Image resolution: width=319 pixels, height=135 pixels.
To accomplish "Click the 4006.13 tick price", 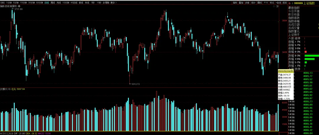I will pos(307,73).
